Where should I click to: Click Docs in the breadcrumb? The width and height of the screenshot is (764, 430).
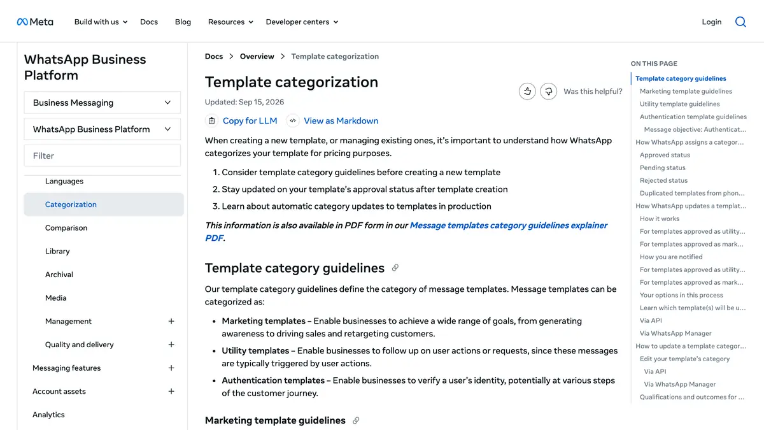tap(214, 57)
